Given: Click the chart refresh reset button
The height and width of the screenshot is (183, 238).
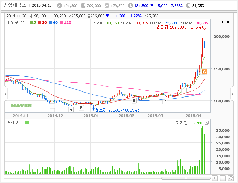Looking at the screenshot, I should [x=231, y=178].
